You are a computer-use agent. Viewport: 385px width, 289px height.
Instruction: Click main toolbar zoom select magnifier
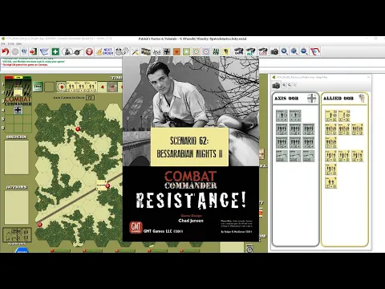click(294, 51)
